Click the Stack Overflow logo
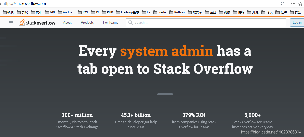This screenshot has height=137, width=304. coord(37,22)
